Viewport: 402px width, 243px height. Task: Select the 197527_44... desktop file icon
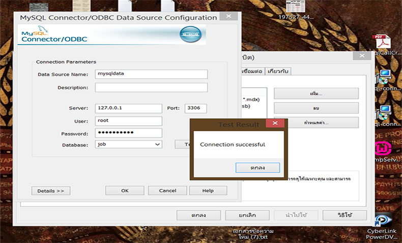[x=296, y=10]
